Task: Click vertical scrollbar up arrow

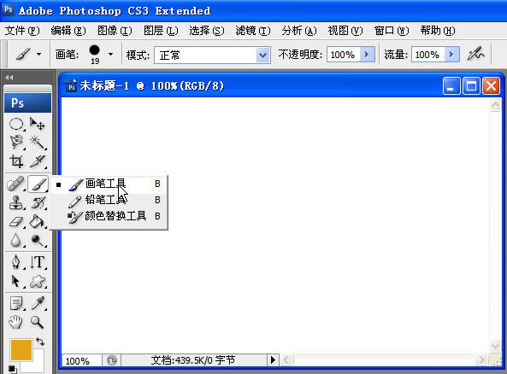Action: [495, 105]
